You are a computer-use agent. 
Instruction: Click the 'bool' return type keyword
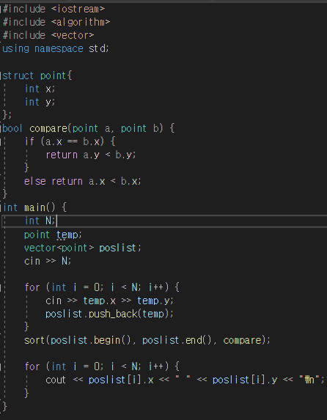(x=12, y=128)
